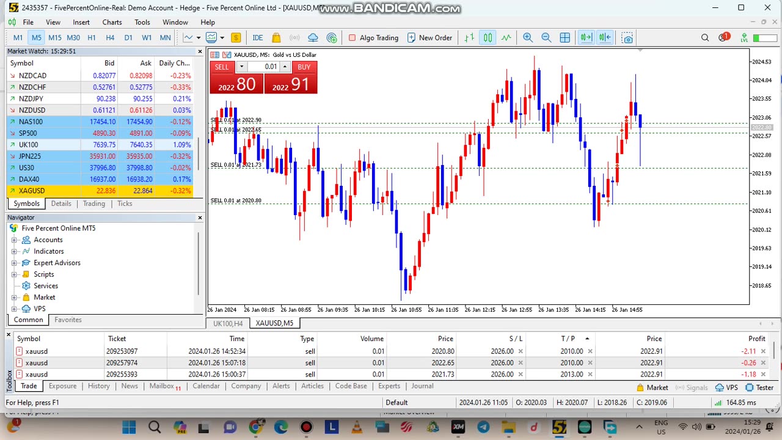
Task: Close position ticket 209253097 via profit X
Action: [x=764, y=351]
